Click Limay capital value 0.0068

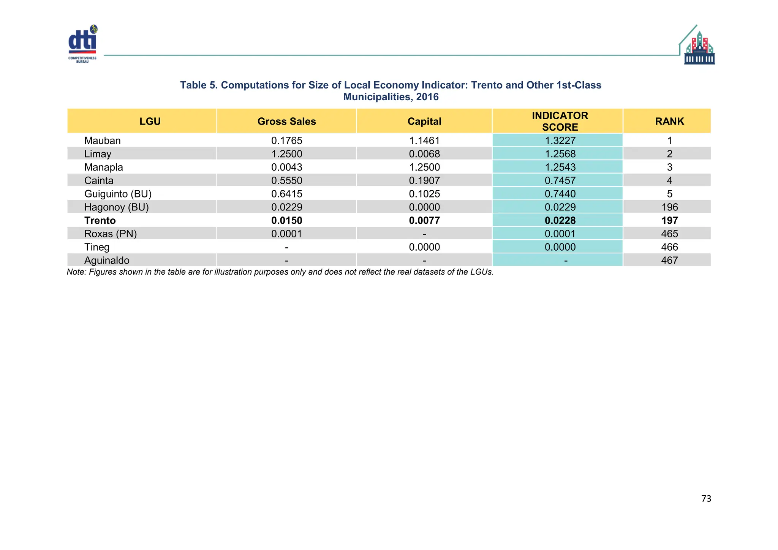424,154
